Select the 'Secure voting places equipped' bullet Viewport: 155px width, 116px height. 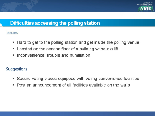78,79
